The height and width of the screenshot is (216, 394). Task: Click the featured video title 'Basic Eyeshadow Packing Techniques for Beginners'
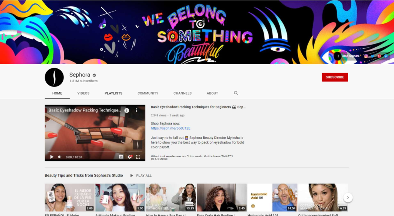pos(198,107)
